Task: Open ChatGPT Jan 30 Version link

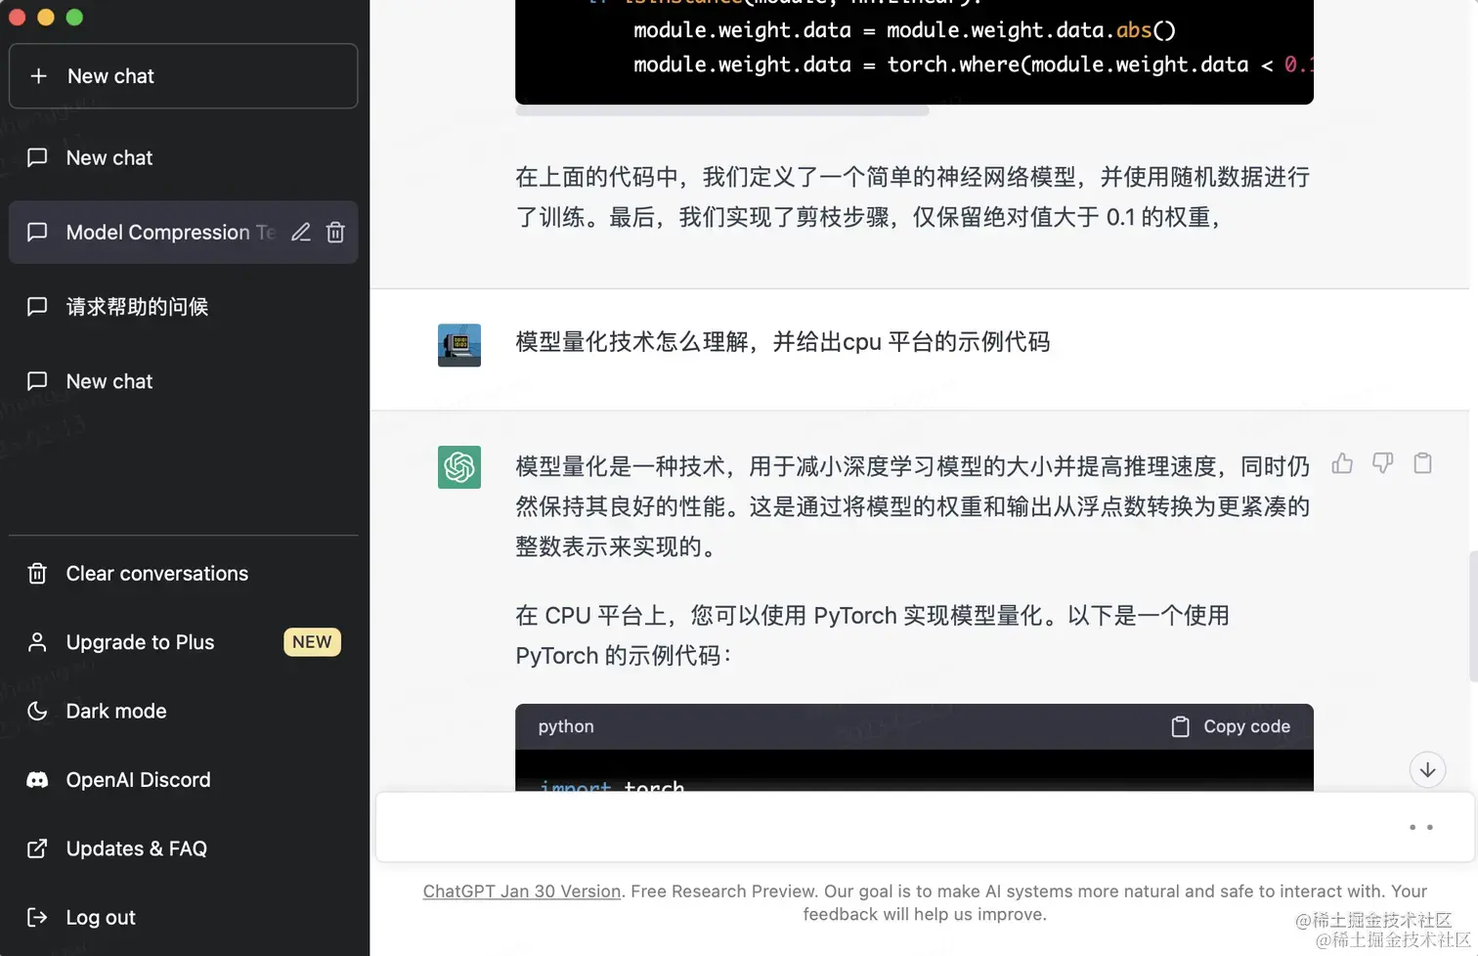Action: [x=522, y=891]
